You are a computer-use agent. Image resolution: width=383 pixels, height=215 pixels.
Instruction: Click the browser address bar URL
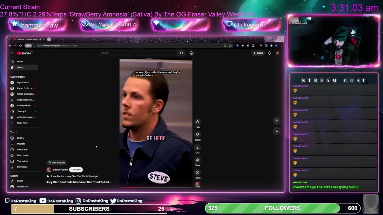point(57,46)
